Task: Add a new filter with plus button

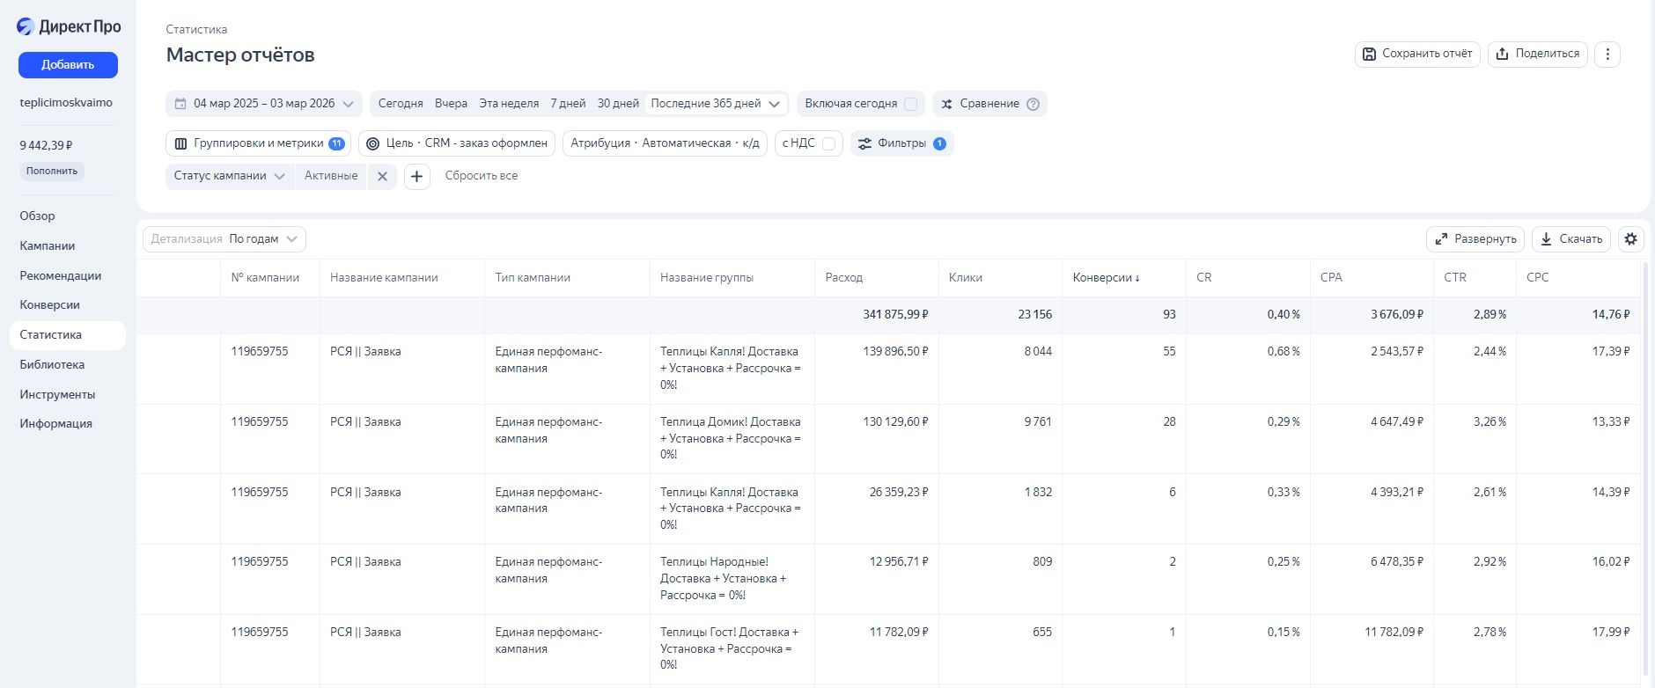Action: tap(417, 176)
